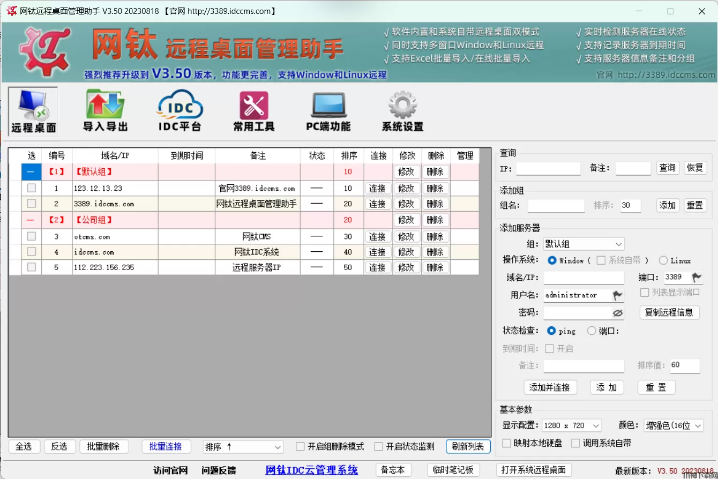
Task: Open the PC端功能 laptop icon
Action: [x=328, y=111]
